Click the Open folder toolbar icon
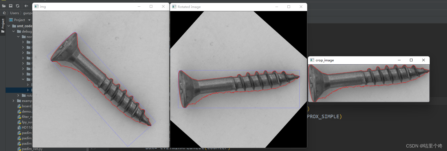 pyautogui.click(x=4, y=6)
